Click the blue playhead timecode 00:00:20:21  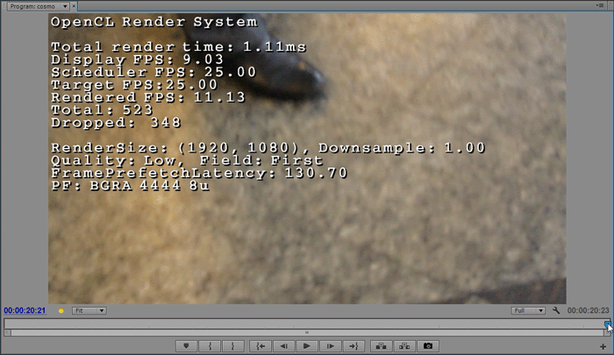pos(25,310)
